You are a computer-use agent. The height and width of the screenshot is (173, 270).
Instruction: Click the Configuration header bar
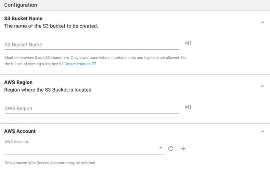pyautogui.click(x=135, y=5)
